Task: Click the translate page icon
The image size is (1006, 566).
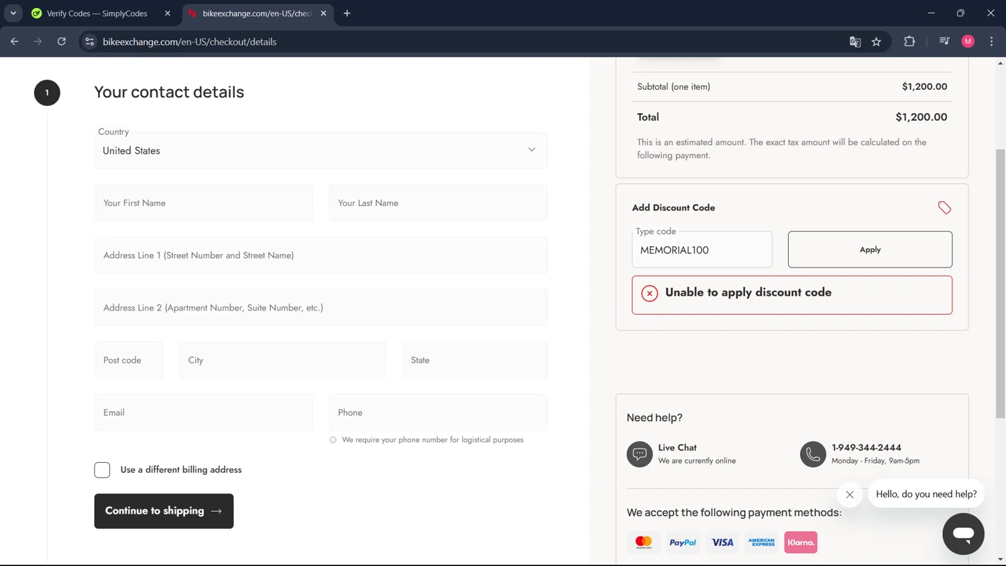Action: pos(855,42)
